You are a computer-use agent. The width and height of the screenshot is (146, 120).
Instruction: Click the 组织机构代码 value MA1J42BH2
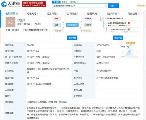[x=103, y=63]
